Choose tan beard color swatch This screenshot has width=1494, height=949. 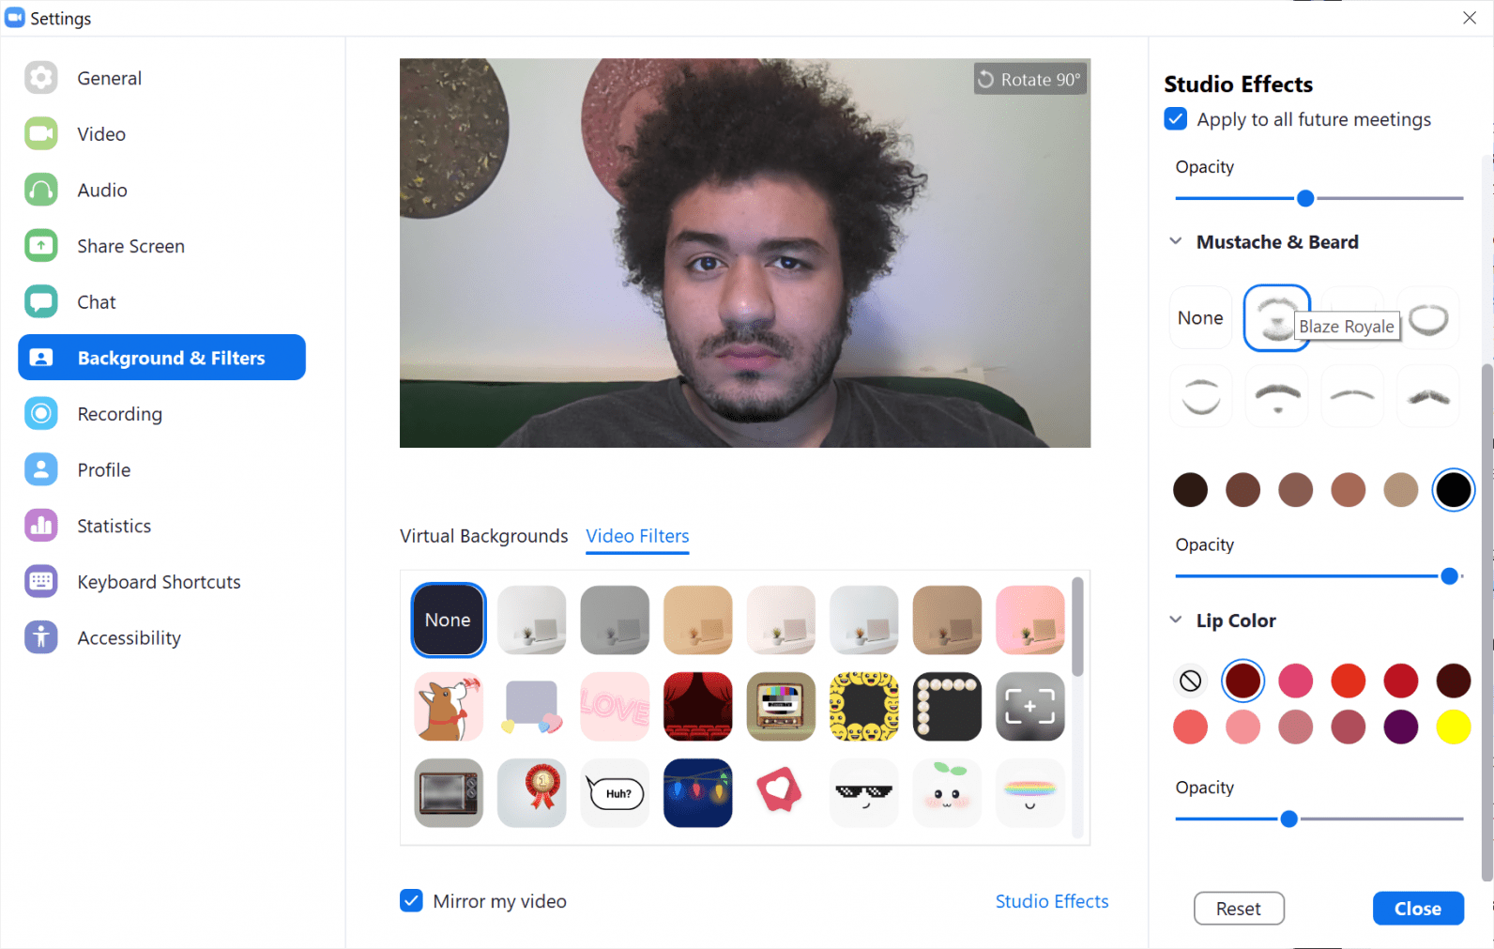click(x=1401, y=490)
